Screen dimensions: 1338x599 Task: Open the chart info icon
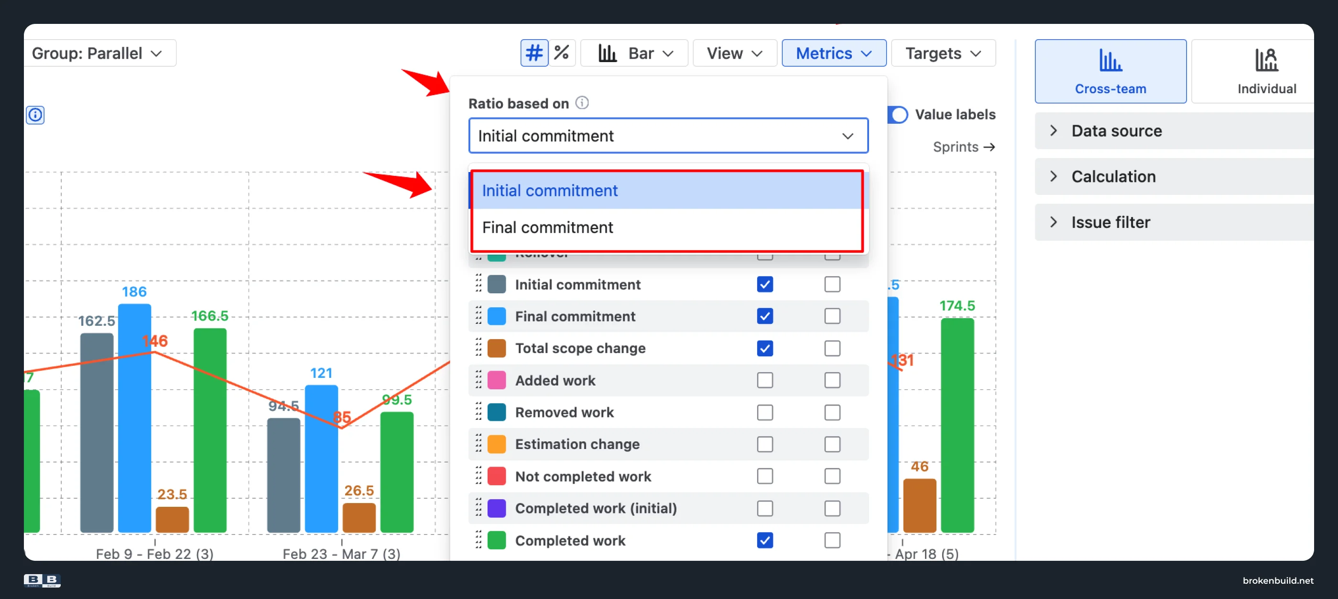pos(35,115)
